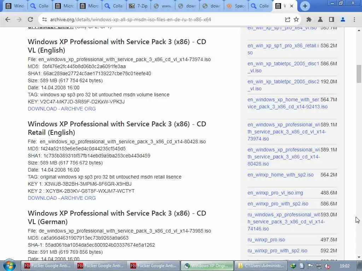Open ru_windows_xp_professional SP3 vl x14-74146.iso link
The height and width of the screenshot is (271, 362).
click(286, 222)
